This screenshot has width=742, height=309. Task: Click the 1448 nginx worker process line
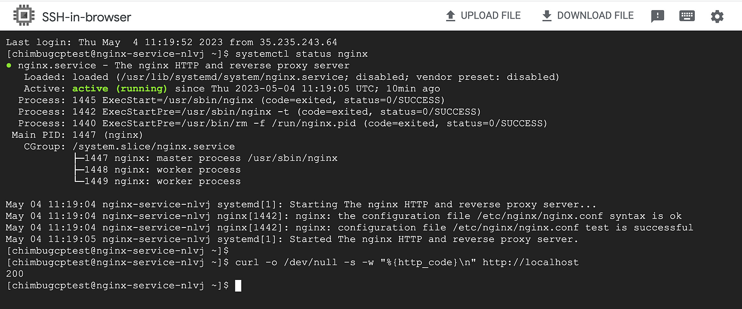(x=156, y=170)
